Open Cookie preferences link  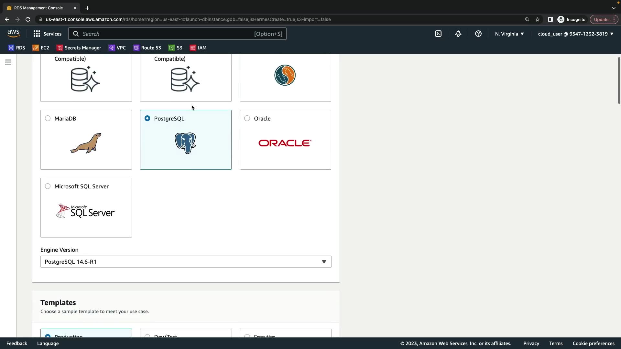coord(593,344)
